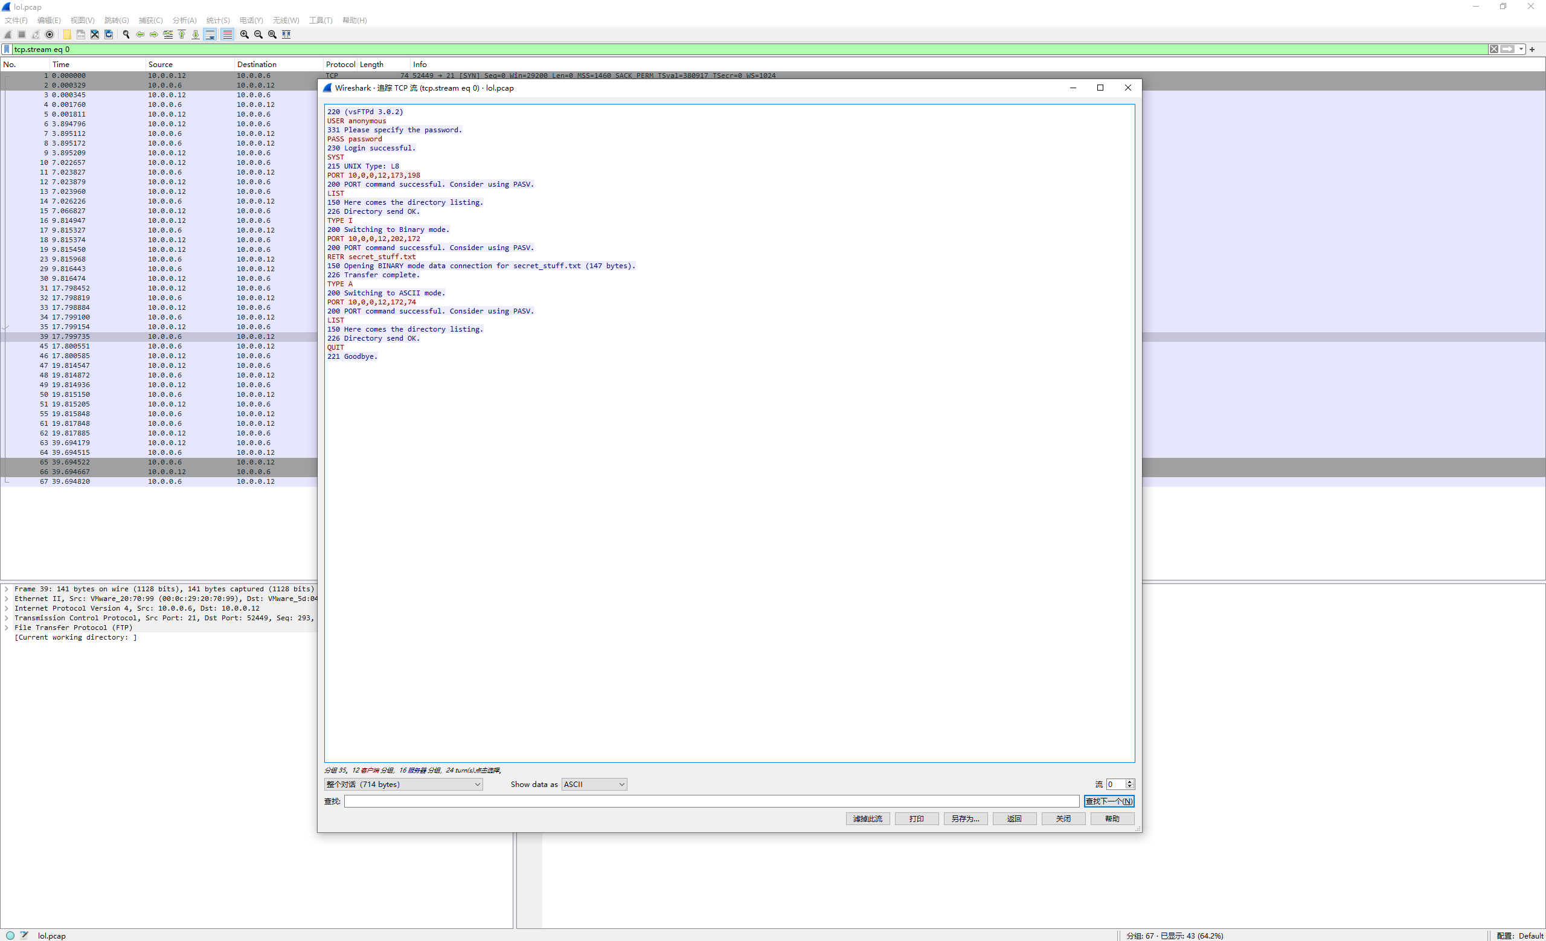Expand the Frame 39 details row
Image resolution: width=1546 pixels, height=941 pixels.
tap(6, 589)
